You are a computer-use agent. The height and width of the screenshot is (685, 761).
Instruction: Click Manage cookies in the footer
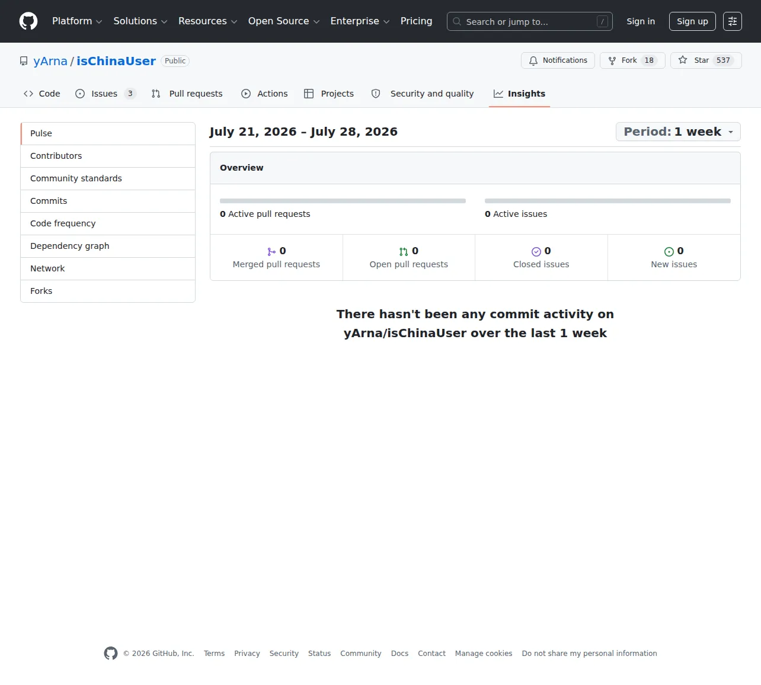[484, 654]
